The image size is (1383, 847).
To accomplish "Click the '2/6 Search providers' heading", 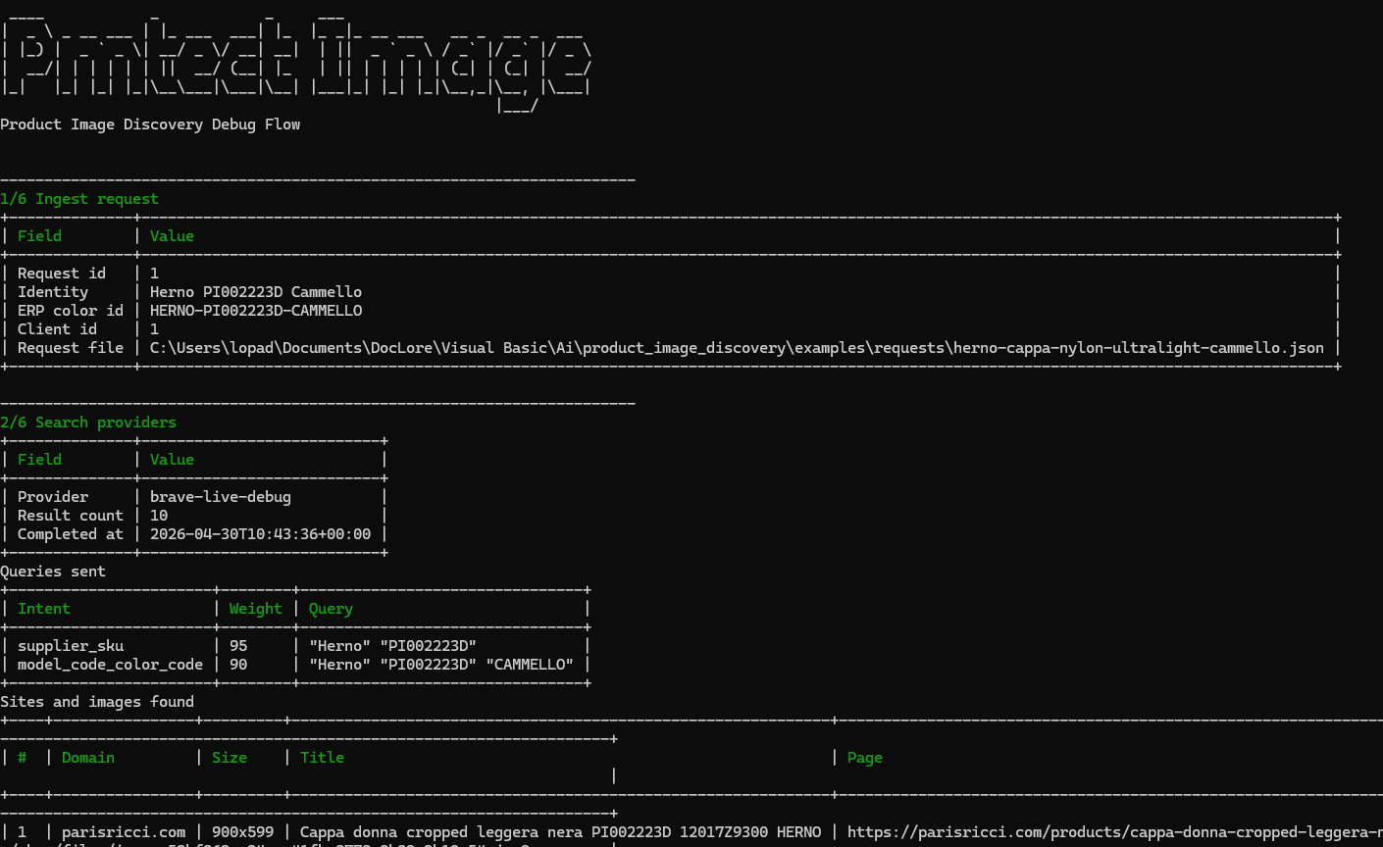I will click(x=88, y=423).
